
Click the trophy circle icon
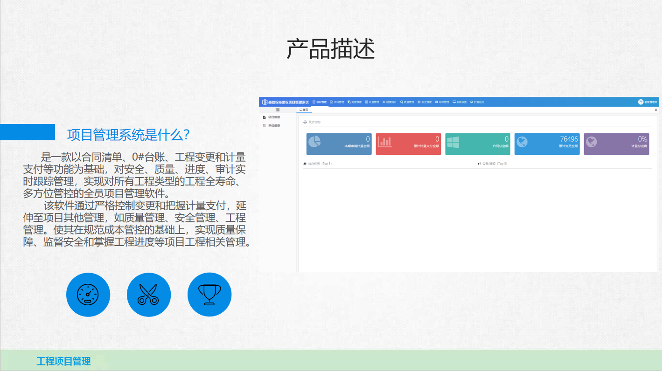(209, 295)
